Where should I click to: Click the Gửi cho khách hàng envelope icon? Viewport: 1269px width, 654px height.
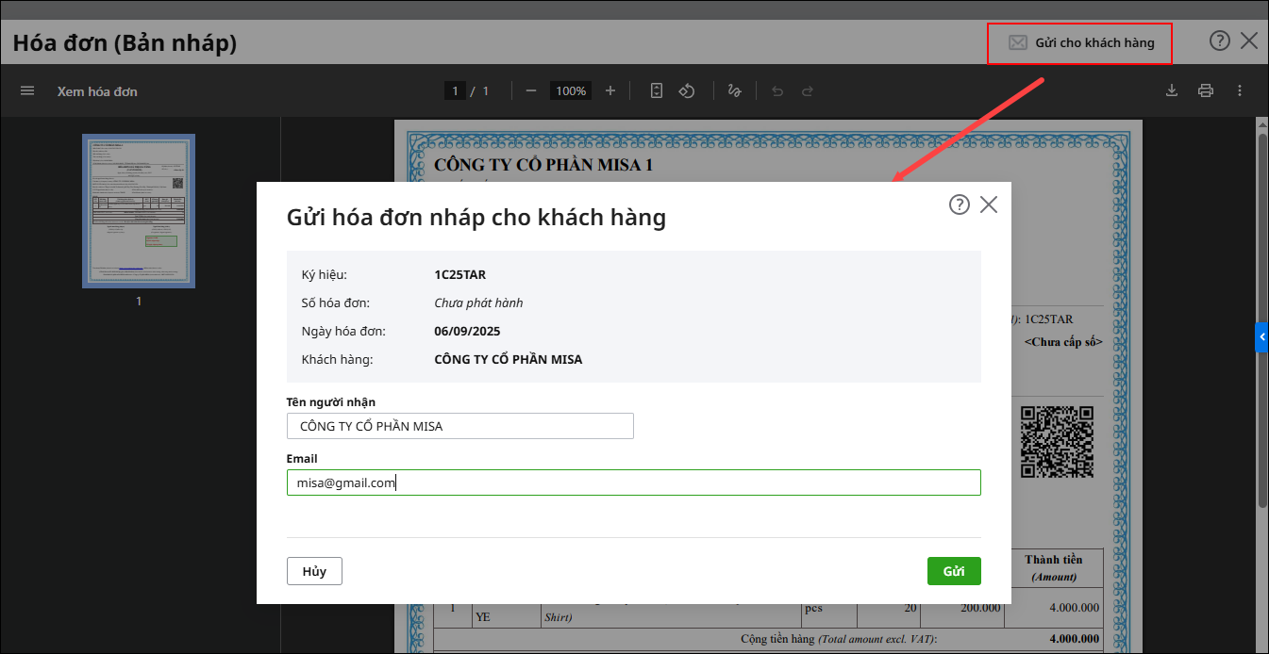click(x=1017, y=42)
